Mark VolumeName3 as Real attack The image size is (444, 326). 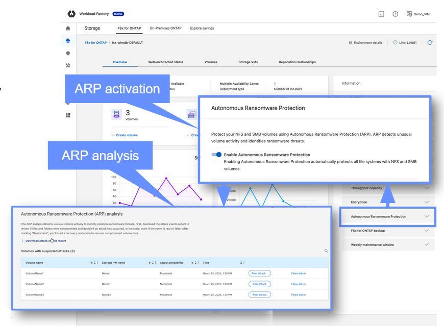[x=260, y=294]
